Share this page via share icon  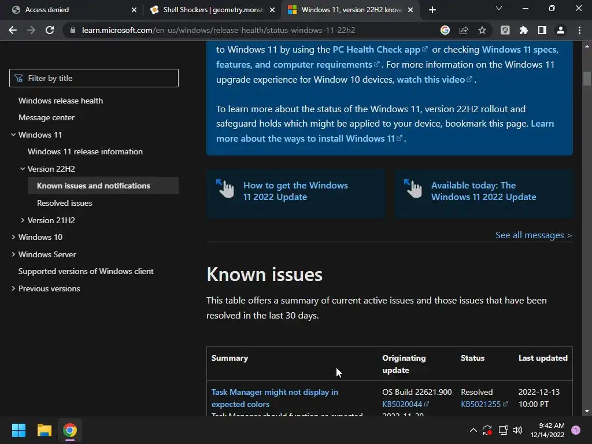pyautogui.click(x=464, y=30)
